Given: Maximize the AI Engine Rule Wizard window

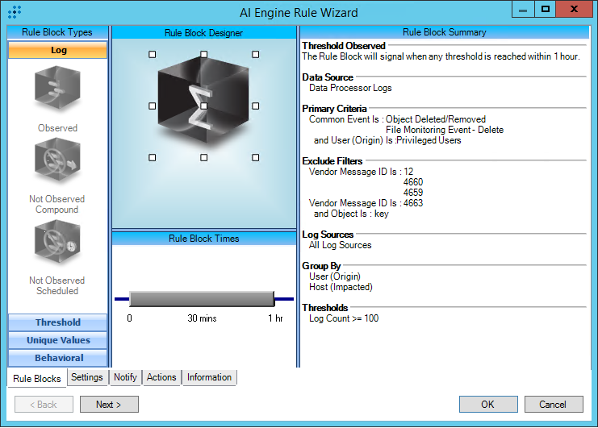Looking at the screenshot, I should coord(546,10).
